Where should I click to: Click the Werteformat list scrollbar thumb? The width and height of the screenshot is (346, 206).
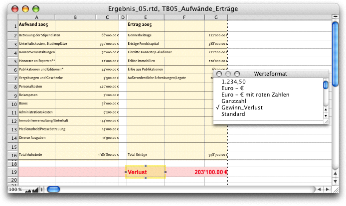[326, 85]
